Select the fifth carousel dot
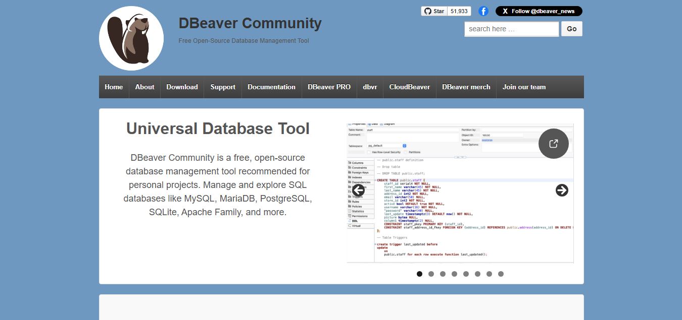 pos(466,274)
